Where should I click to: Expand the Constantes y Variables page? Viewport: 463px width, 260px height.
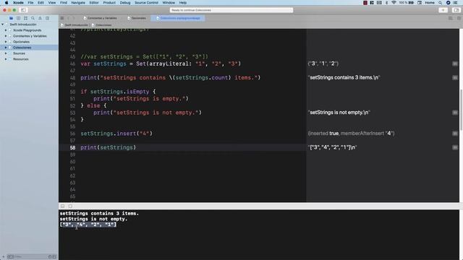(x=6, y=36)
